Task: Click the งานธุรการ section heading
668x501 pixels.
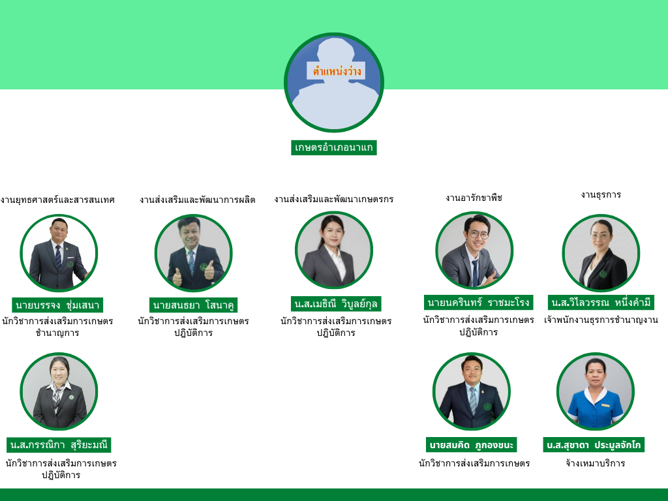Action: 601,195
